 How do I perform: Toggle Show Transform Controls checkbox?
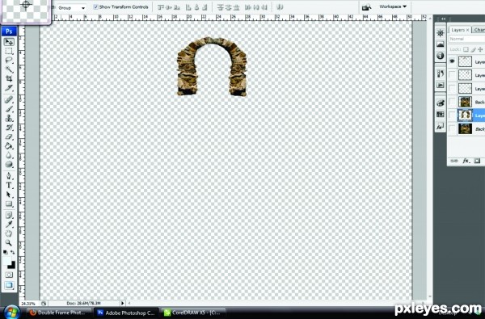(x=96, y=6)
